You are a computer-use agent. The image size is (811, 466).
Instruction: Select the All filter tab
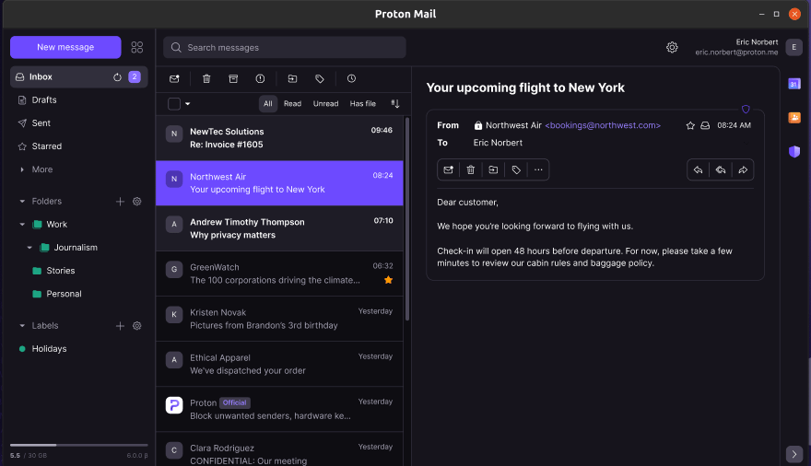(x=268, y=104)
